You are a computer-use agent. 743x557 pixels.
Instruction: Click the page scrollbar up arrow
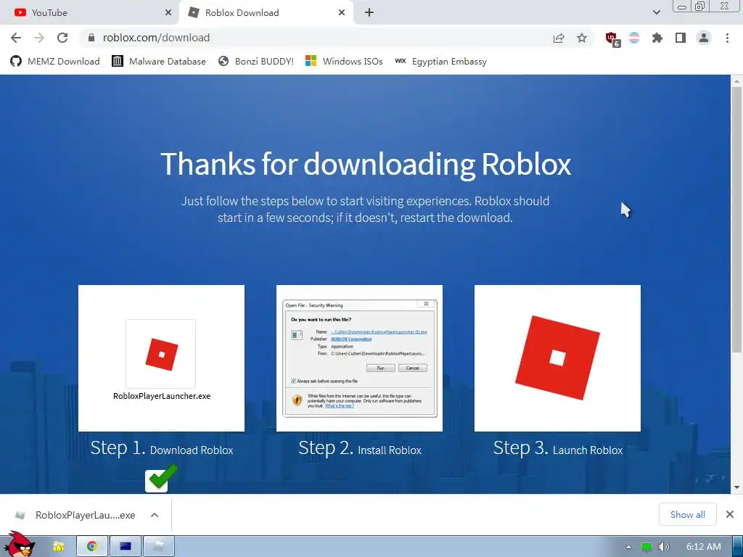point(736,81)
